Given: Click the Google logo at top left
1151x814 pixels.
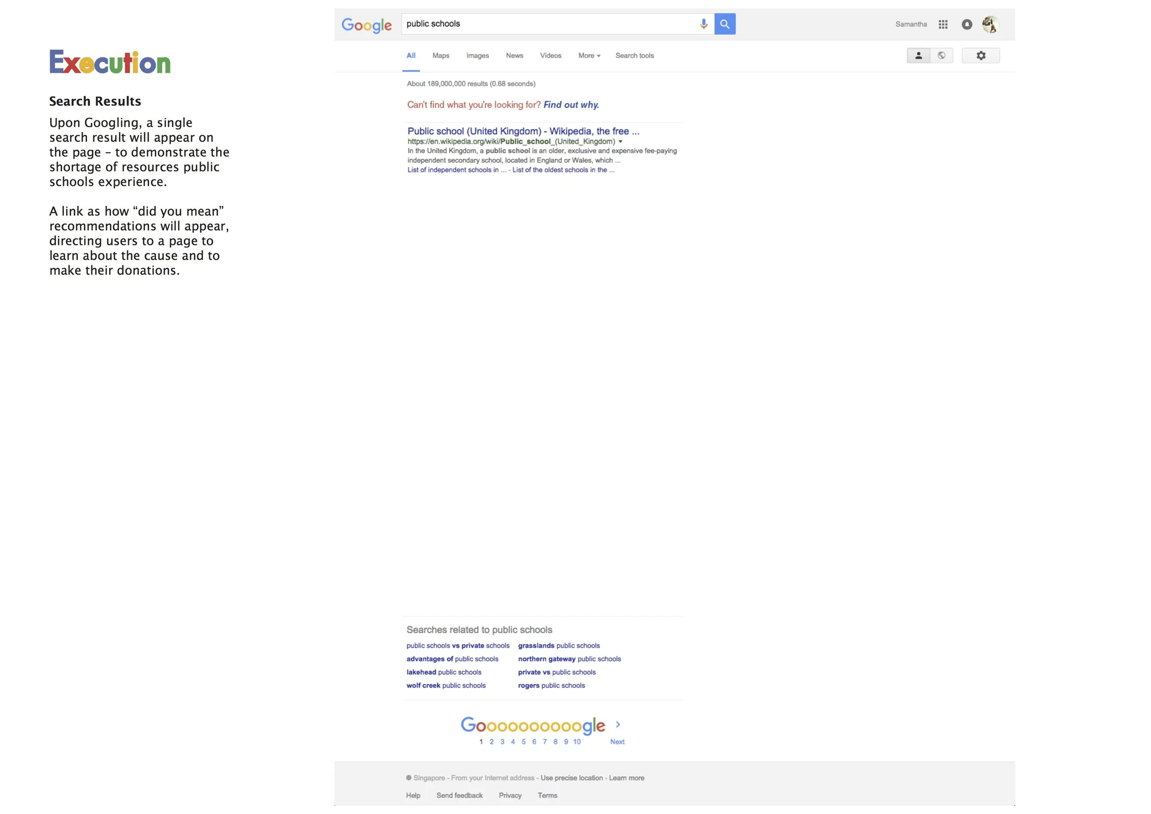Looking at the screenshot, I should pos(366,25).
